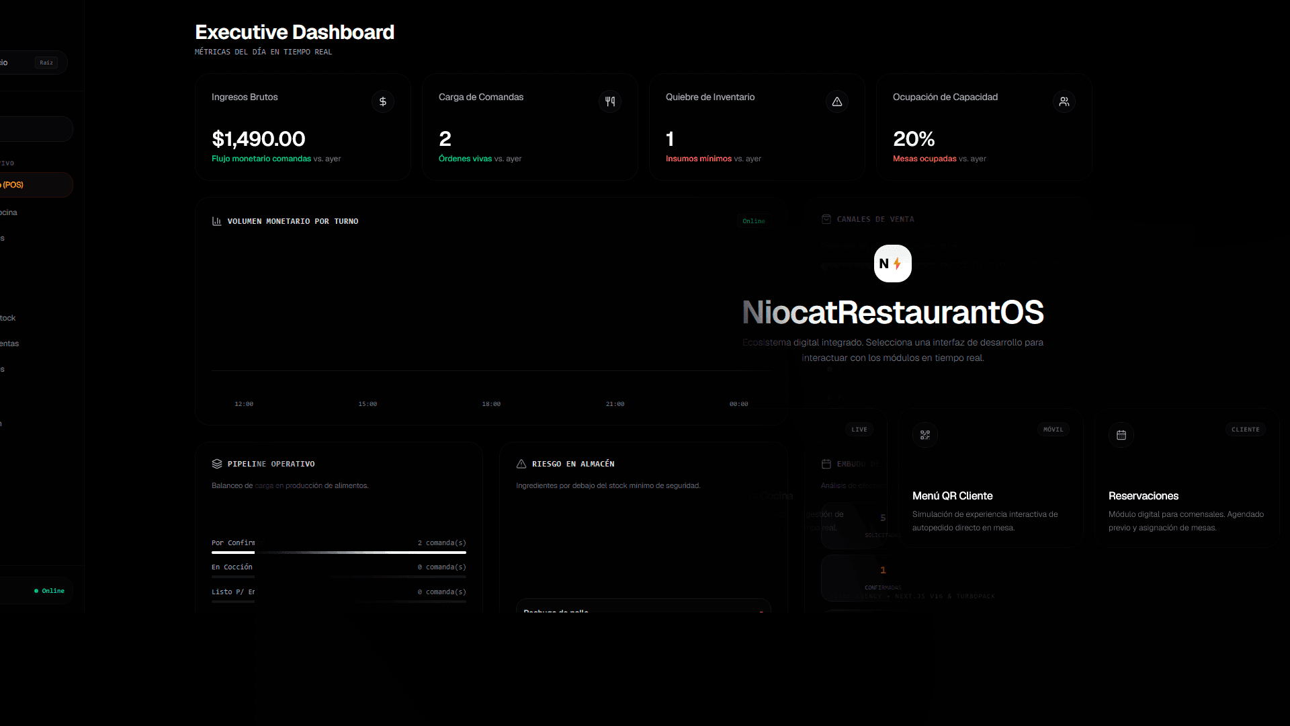
Task: Click the utensils icon on Carga de Comandas
Action: point(610,102)
